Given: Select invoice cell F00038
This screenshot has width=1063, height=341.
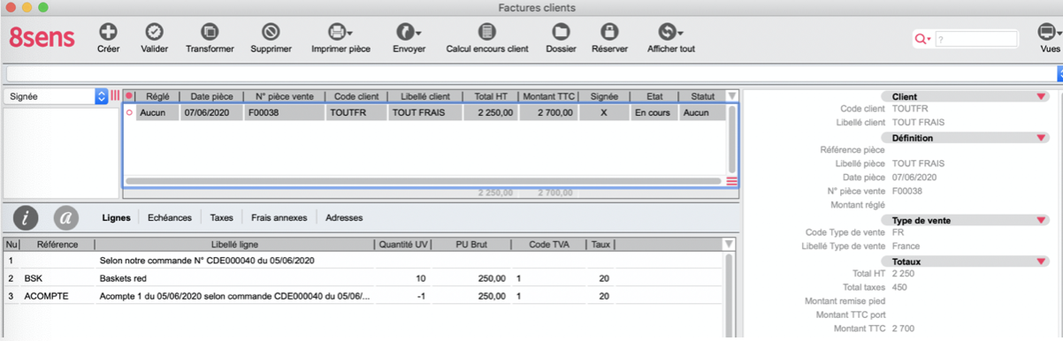Looking at the screenshot, I should pyautogui.click(x=284, y=113).
